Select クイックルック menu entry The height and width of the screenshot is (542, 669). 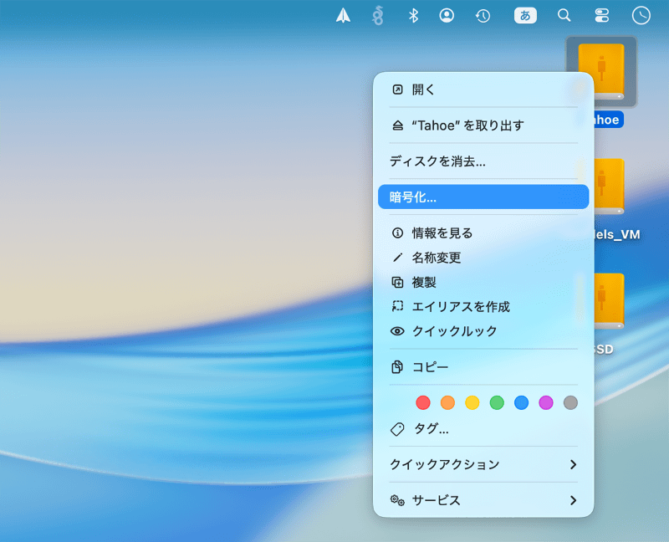(x=483, y=331)
